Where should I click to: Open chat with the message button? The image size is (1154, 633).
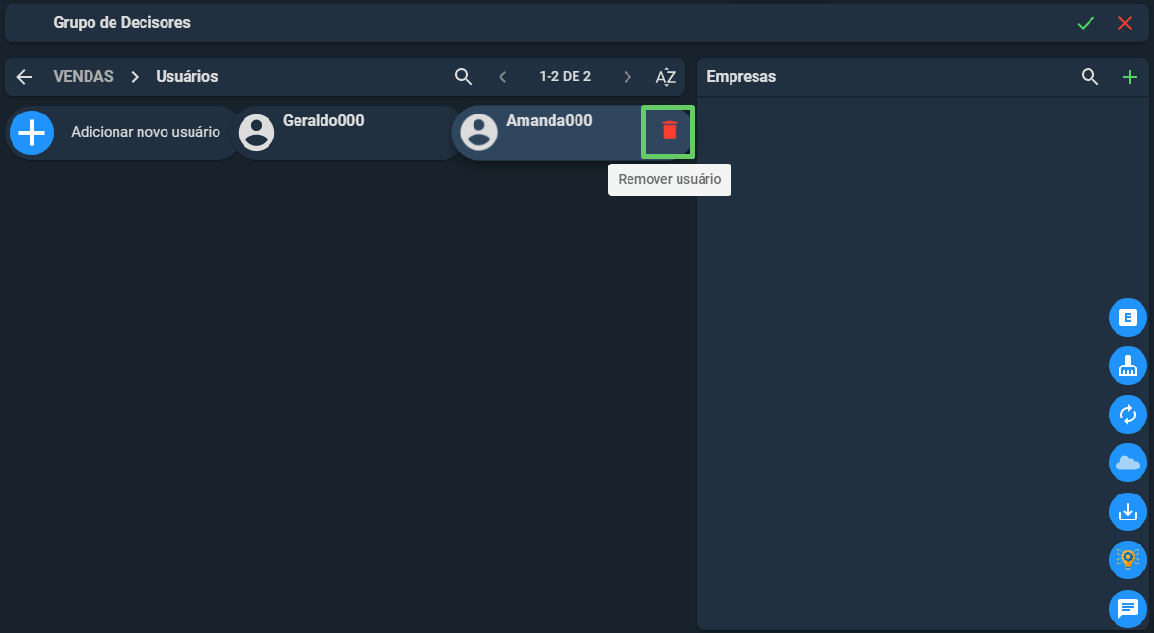point(1127,609)
